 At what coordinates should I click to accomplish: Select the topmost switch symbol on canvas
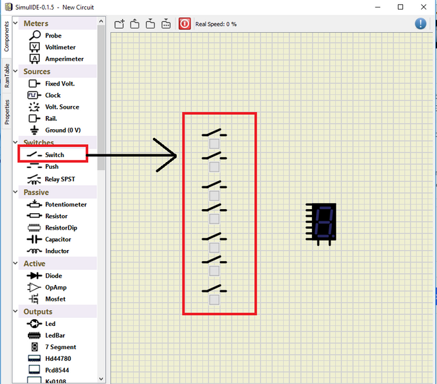214,133
